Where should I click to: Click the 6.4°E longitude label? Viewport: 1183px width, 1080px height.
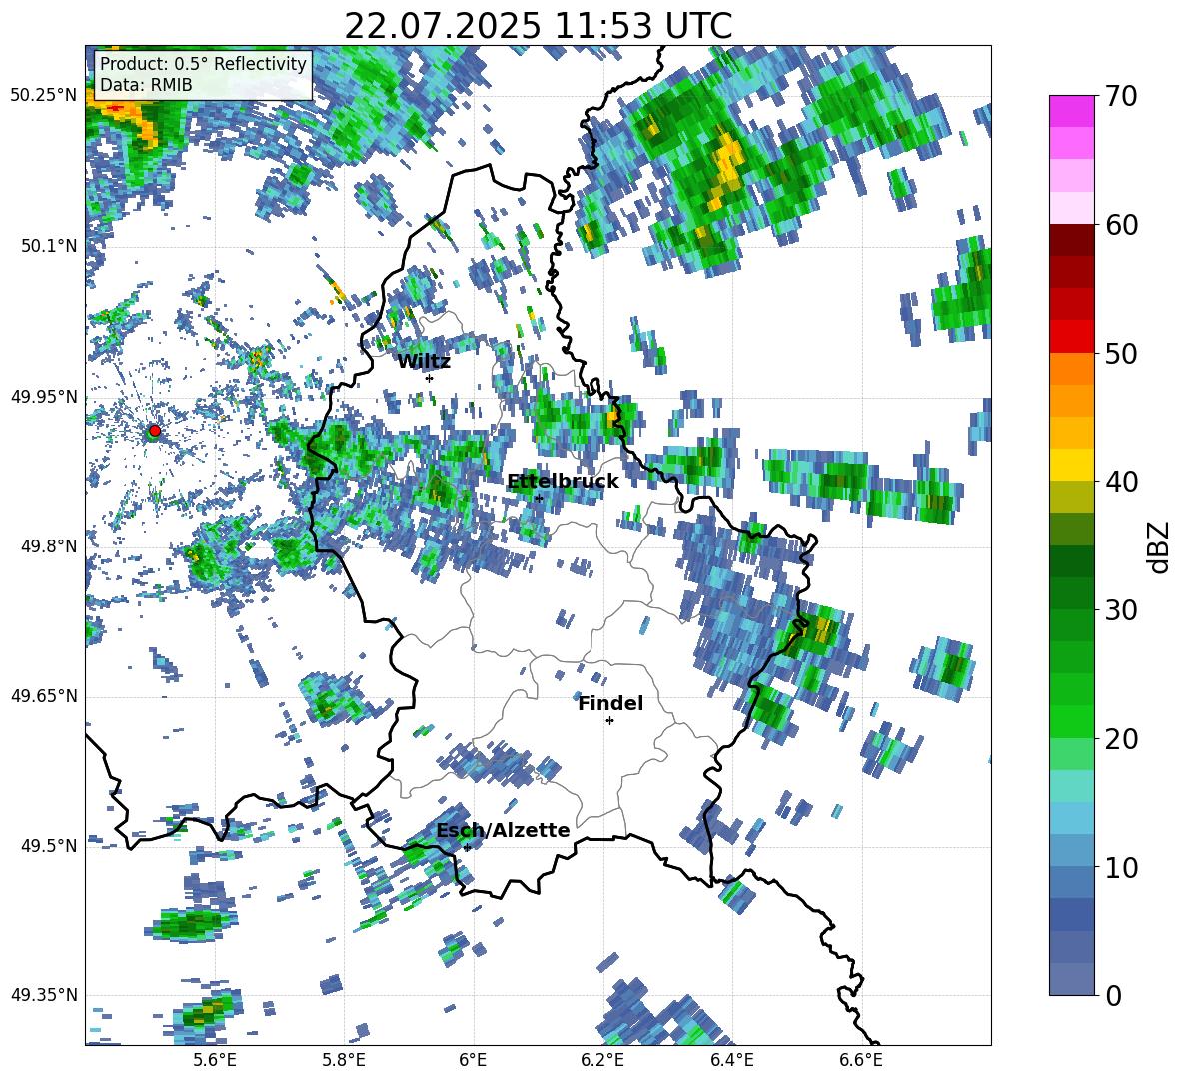(x=731, y=1060)
